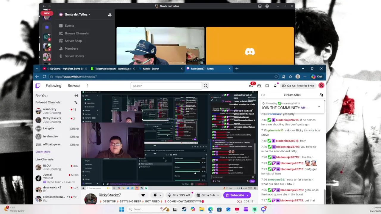Viewport: 381px width, 214px height.
Task: Expand the pinned chat message chevron
Action: point(318,106)
